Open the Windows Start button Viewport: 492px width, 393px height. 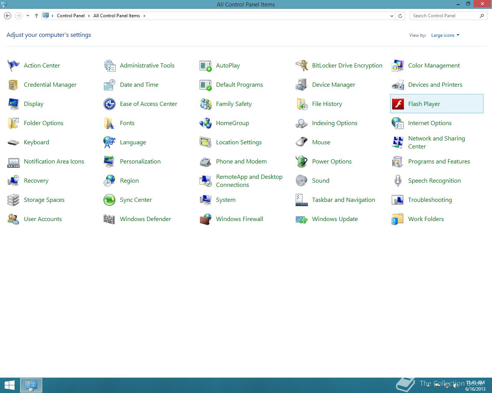click(10, 385)
